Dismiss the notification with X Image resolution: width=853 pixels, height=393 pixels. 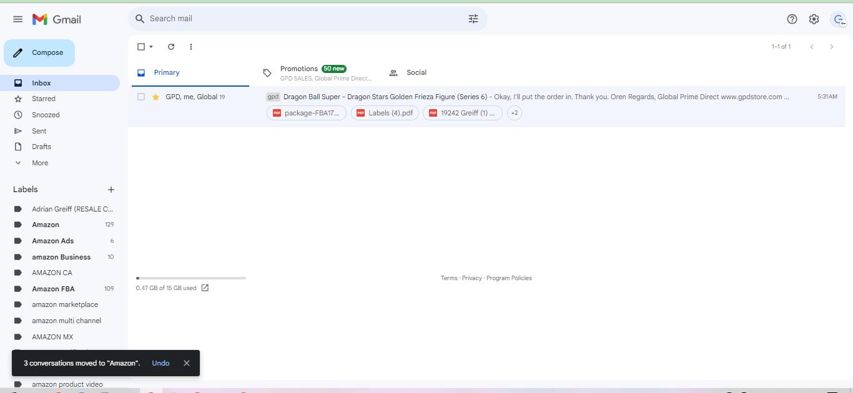(x=187, y=363)
